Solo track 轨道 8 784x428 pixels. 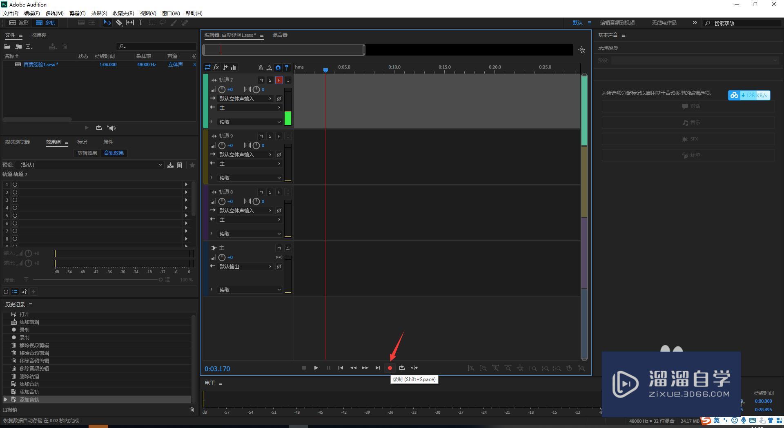point(270,192)
